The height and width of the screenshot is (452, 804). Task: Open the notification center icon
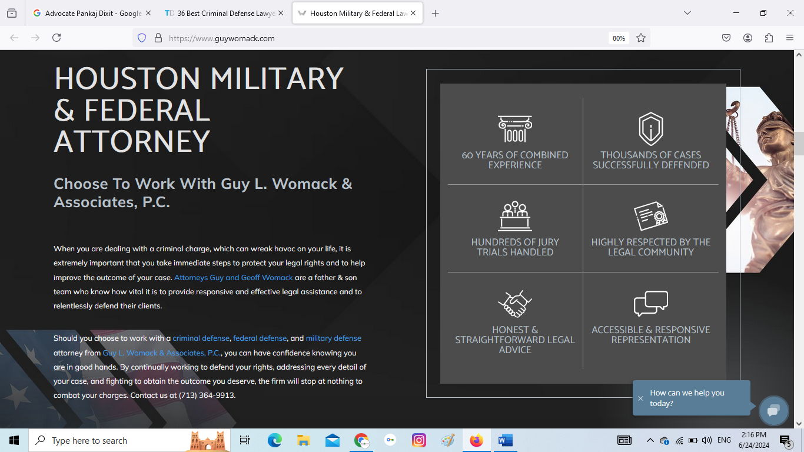coord(785,440)
